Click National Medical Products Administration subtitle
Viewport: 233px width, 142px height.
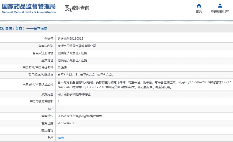[29, 12]
